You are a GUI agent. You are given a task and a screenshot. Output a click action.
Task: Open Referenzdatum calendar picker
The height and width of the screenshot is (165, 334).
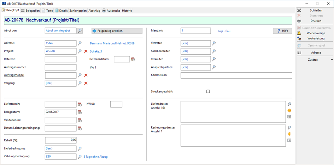tap(133, 60)
